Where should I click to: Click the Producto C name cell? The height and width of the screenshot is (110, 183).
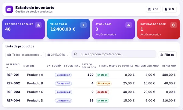[x=35, y=92]
